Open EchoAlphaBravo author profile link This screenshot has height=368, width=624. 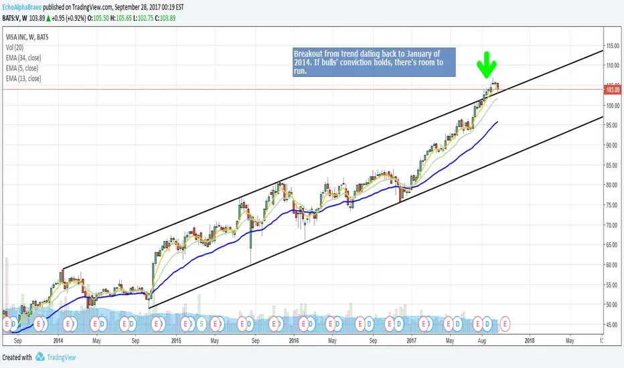[22, 7]
